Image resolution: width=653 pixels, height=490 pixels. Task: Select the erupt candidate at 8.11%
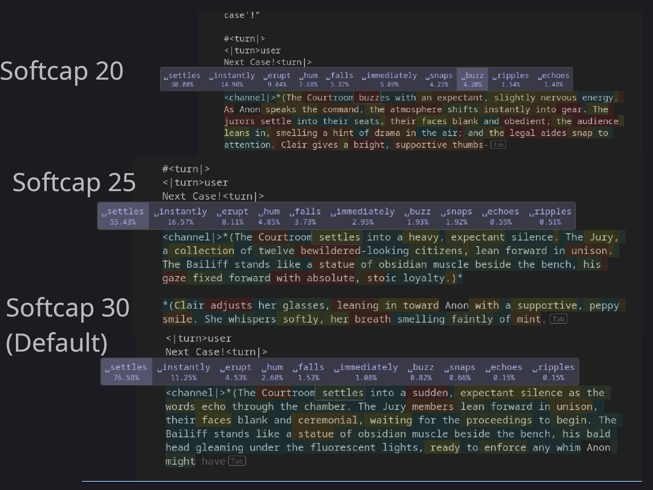click(233, 216)
